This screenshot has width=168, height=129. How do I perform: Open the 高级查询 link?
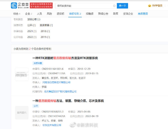tap(143, 14)
